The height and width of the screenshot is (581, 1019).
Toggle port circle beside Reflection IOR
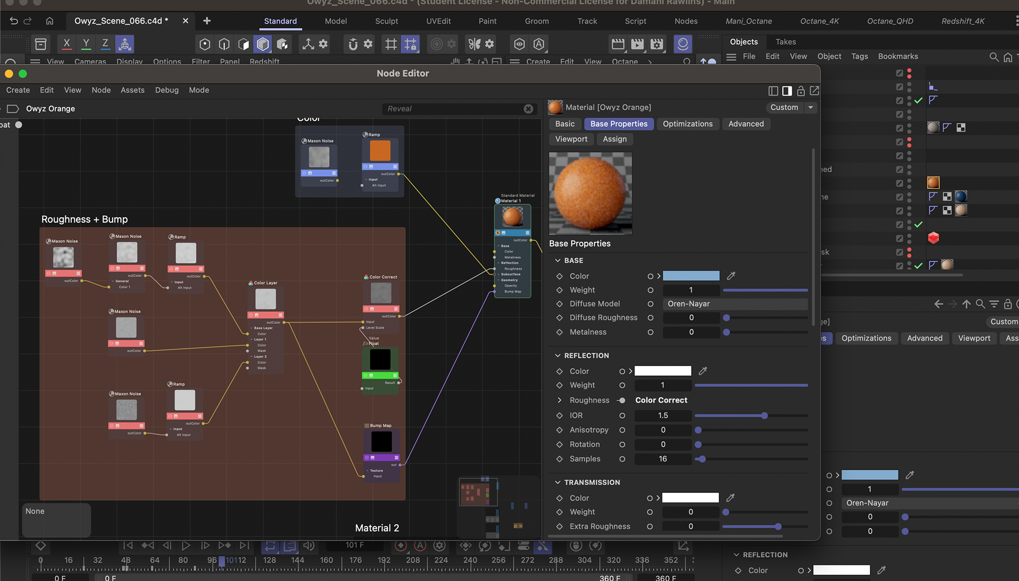click(x=622, y=416)
